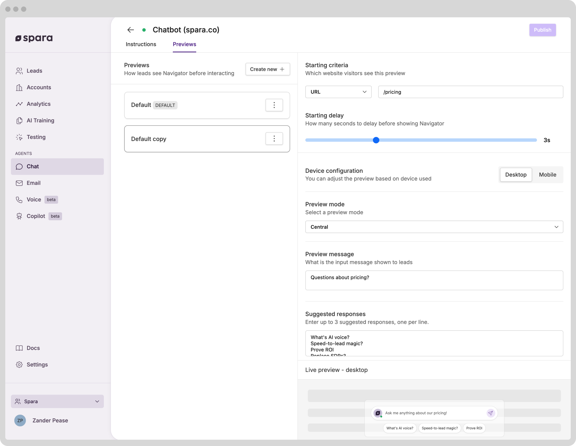Expand the Spara workspace switcher
The image size is (576, 446).
coord(57,402)
